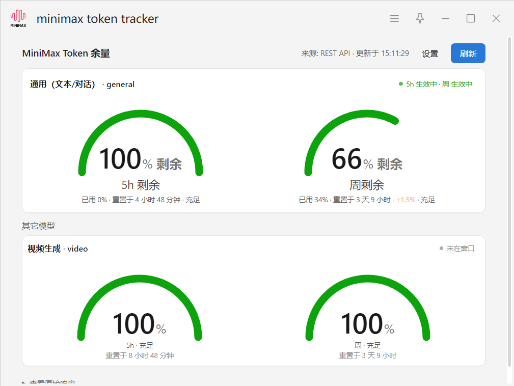Viewport: 514px width, 386px height.
Task: Pin the window with the pin icon
Action: click(x=420, y=18)
